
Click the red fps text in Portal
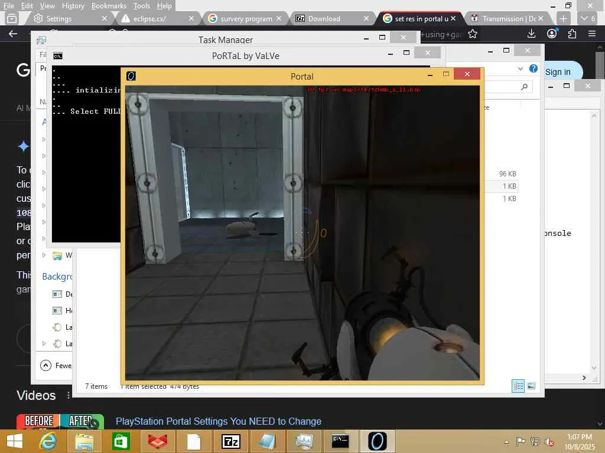click(x=363, y=90)
